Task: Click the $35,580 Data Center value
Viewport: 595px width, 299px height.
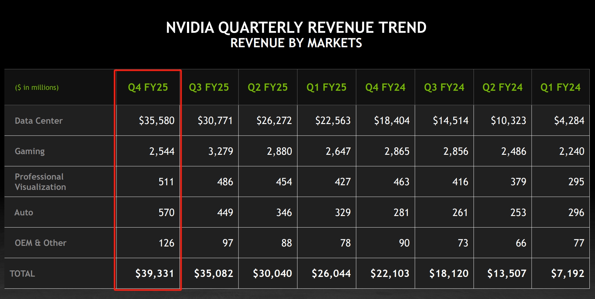Action: click(x=157, y=121)
